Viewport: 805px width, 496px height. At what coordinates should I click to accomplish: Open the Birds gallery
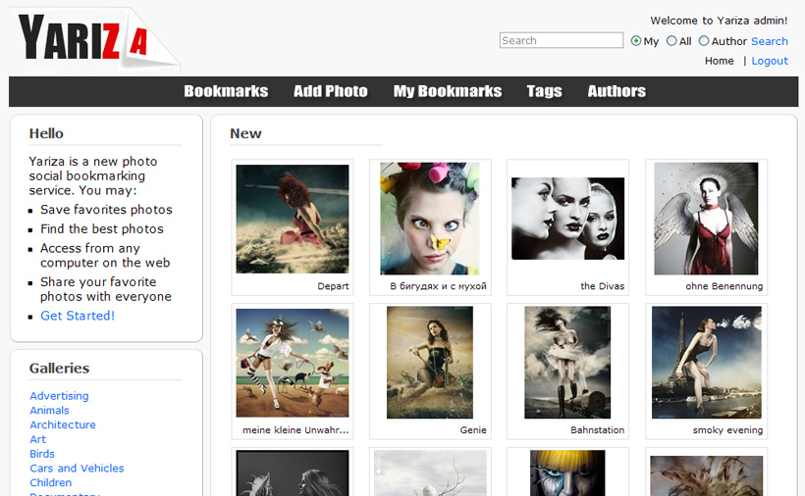pyautogui.click(x=42, y=454)
